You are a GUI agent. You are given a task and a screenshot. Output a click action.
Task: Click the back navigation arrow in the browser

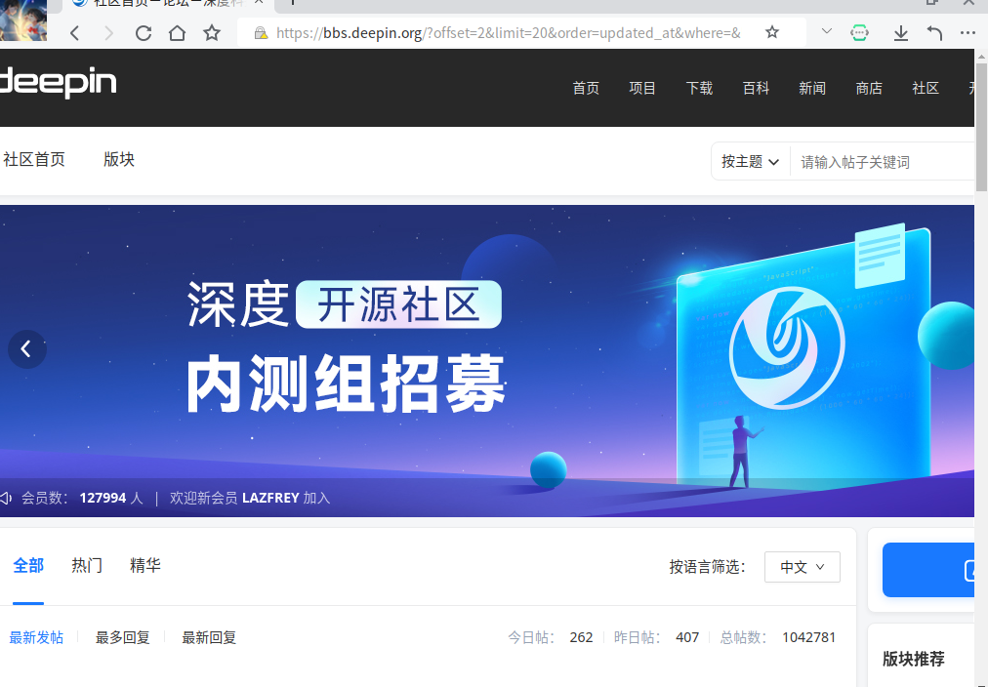pyautogui.click(x=74, y=32)
